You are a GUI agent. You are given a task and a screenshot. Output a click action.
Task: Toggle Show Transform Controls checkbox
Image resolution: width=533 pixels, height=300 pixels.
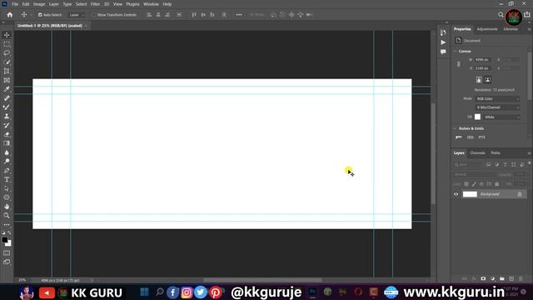point(94,15)
